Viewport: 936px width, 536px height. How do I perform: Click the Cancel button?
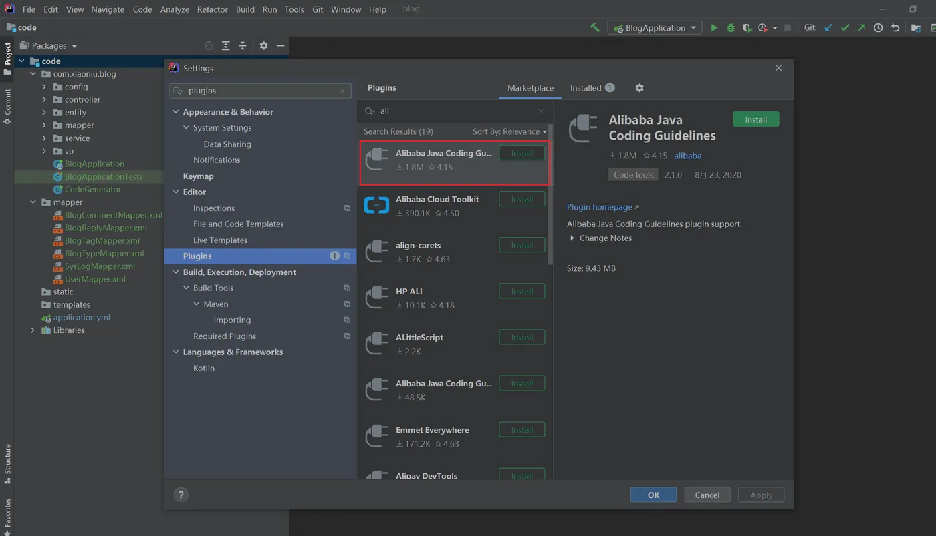point(707,495)
